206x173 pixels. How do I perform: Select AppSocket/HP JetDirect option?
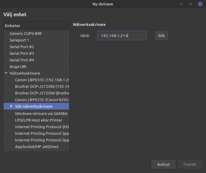(x=37, y=147)
